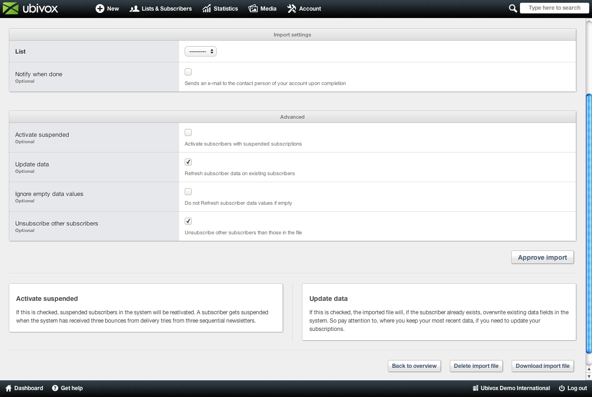
Task: Click the Account tools icon
Action: [291, 9]
